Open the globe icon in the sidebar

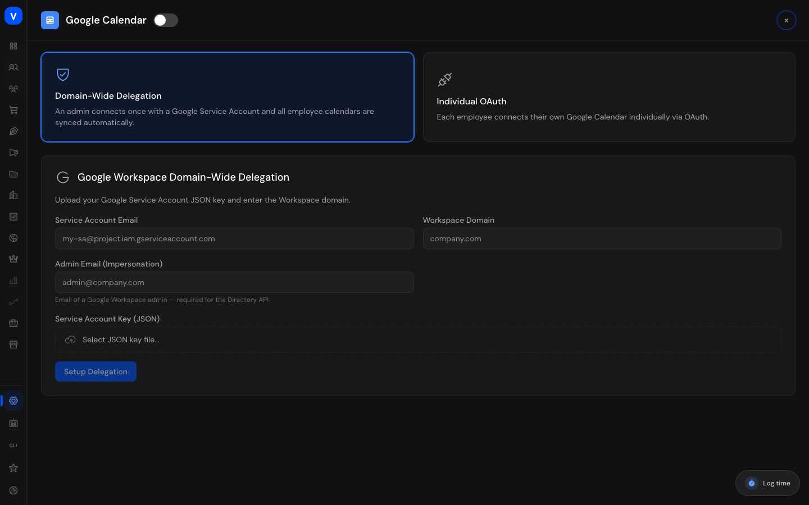(13, 238)
